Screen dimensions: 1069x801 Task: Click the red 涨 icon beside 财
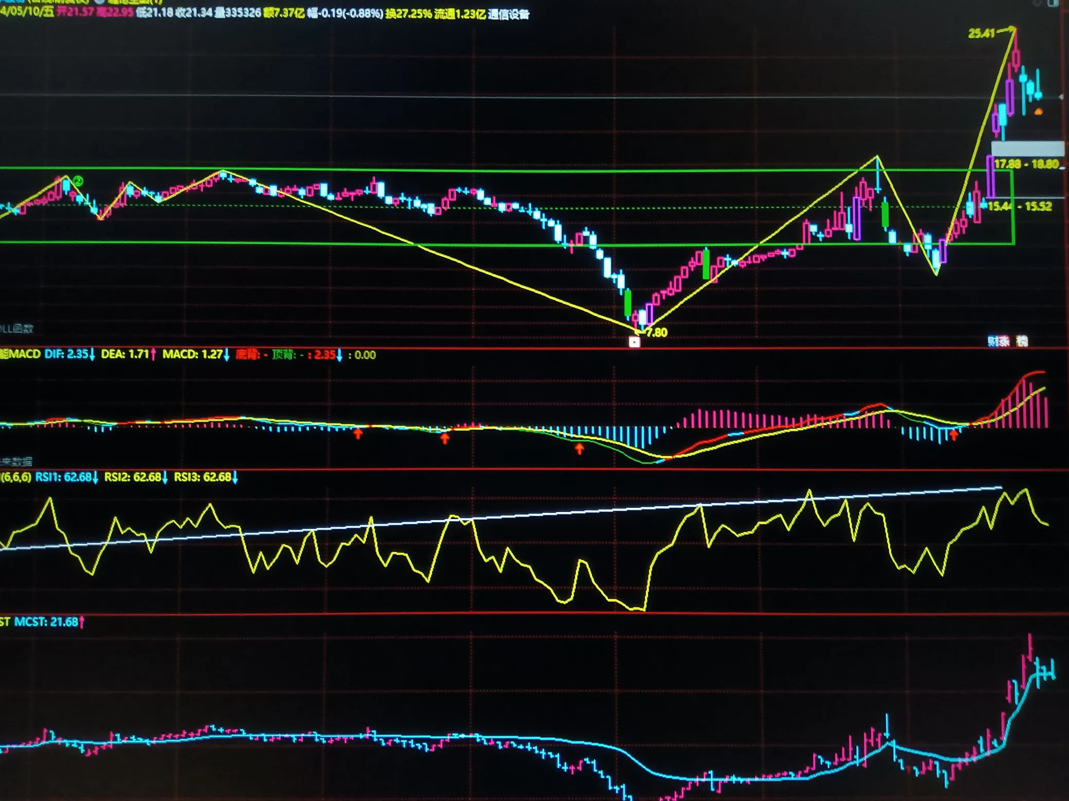pos(1004,341)
